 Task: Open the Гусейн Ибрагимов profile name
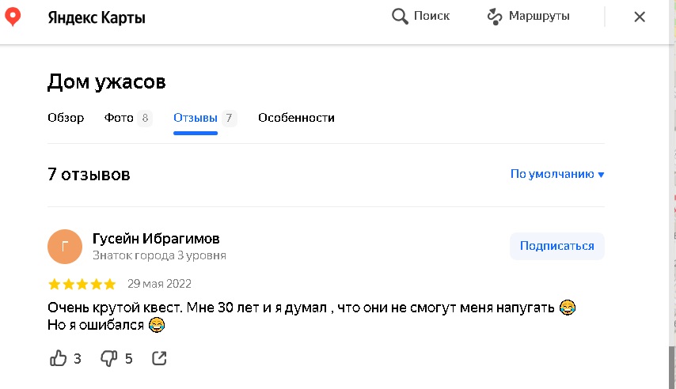click(x=156, y=238)
